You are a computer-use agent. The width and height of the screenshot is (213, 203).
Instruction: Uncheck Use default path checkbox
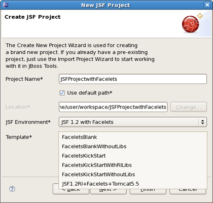click(62, 93)
